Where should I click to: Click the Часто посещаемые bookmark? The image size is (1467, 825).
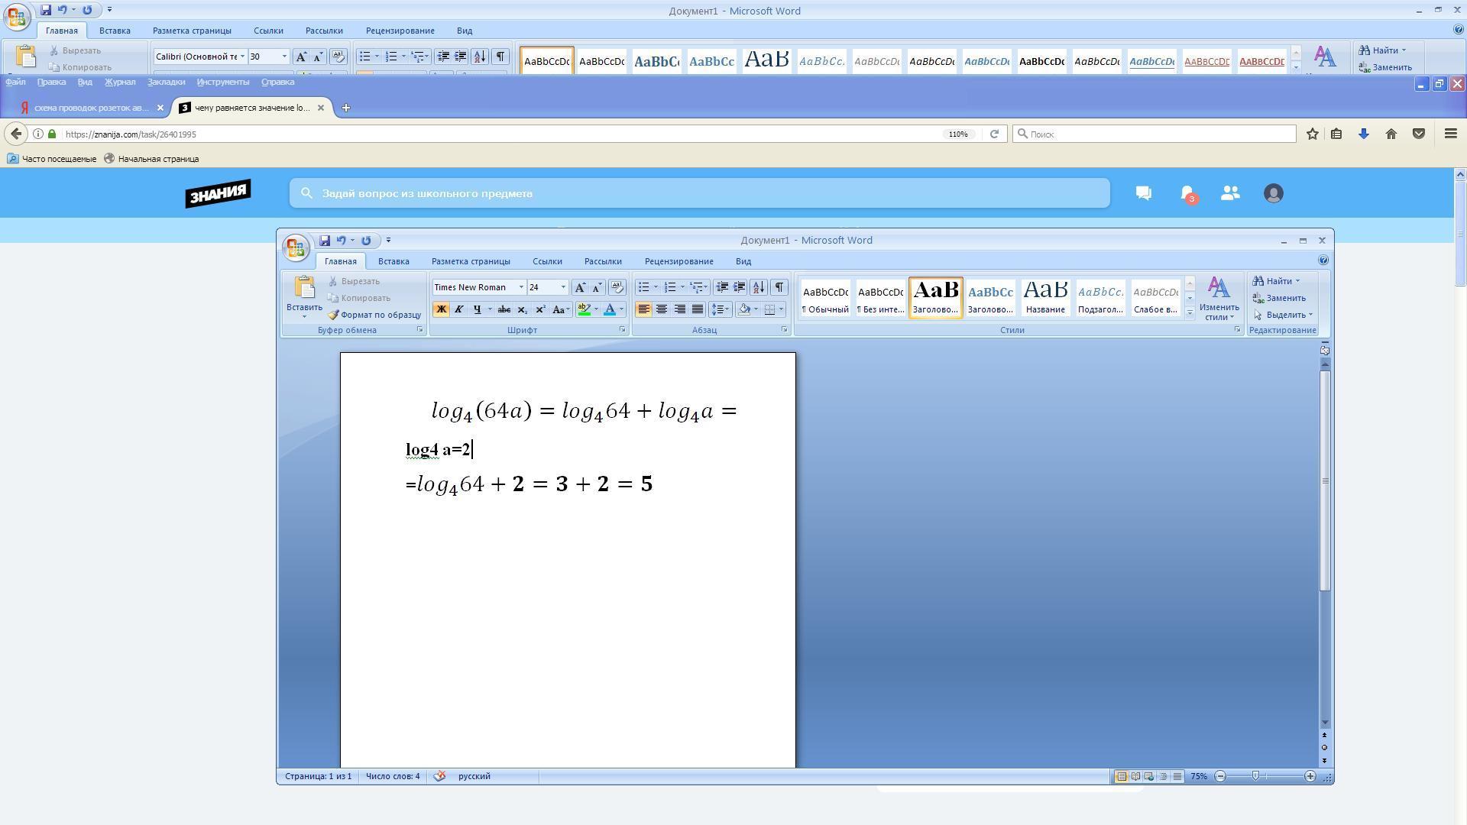coord(52,159)
